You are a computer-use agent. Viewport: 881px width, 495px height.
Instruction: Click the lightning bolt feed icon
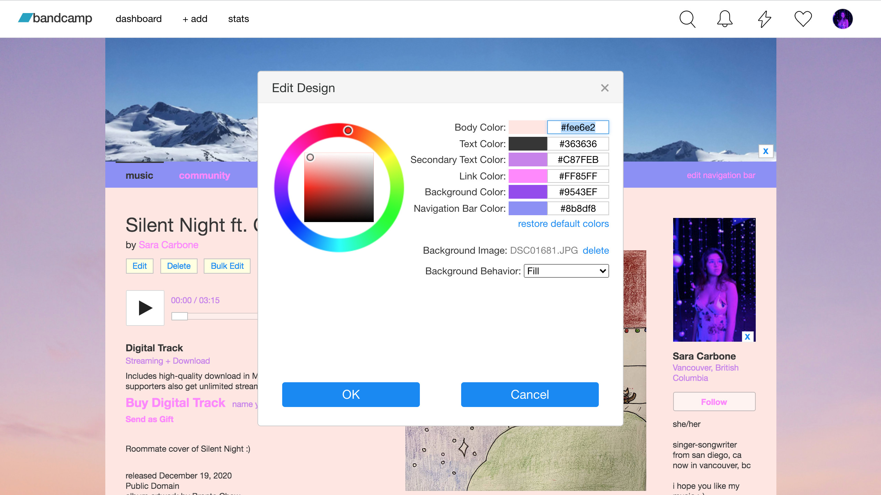764,19
